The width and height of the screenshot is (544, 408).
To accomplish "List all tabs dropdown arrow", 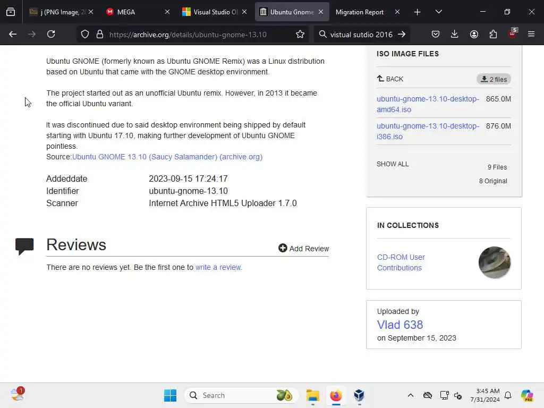I will click(438, 12).
